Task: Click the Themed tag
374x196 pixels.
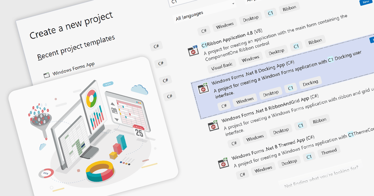Action: click(x=329, y=151)
